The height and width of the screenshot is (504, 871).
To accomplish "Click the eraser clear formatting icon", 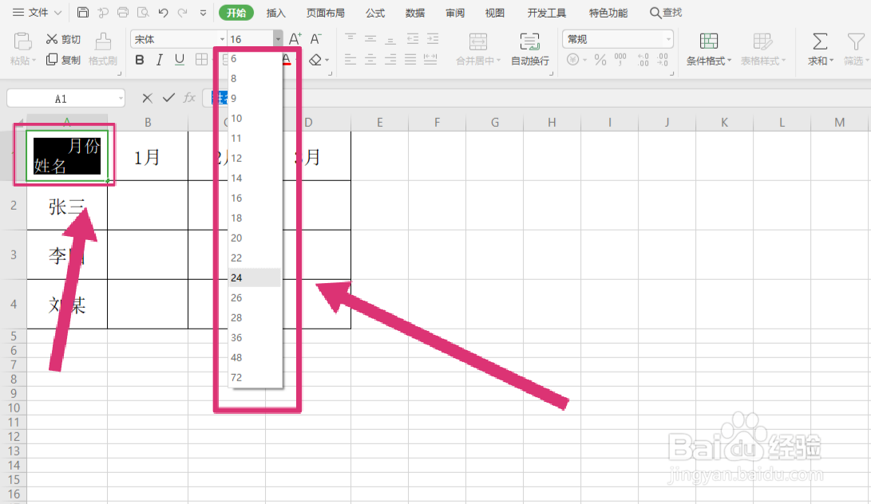I will click(316, 59).
